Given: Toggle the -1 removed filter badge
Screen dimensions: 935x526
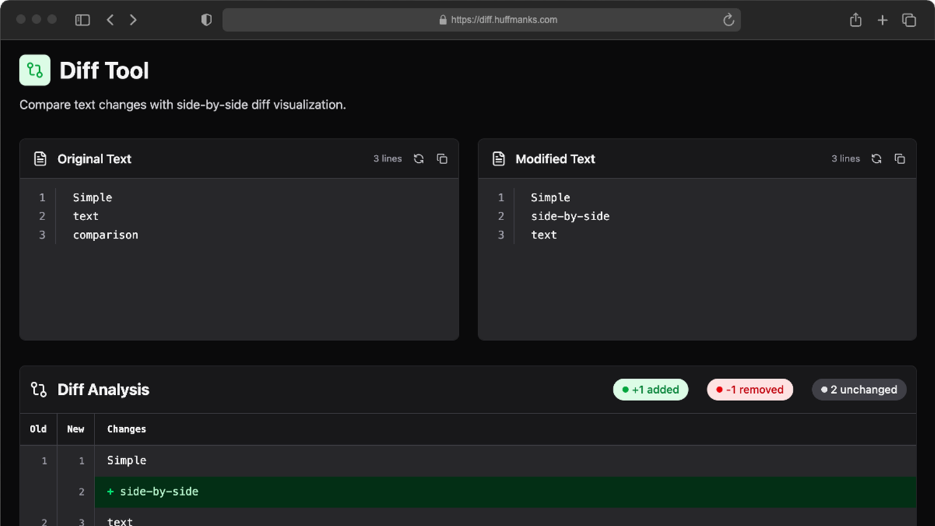Looking at the screenshot, I should pyautogui.click(x=750, y=389).
